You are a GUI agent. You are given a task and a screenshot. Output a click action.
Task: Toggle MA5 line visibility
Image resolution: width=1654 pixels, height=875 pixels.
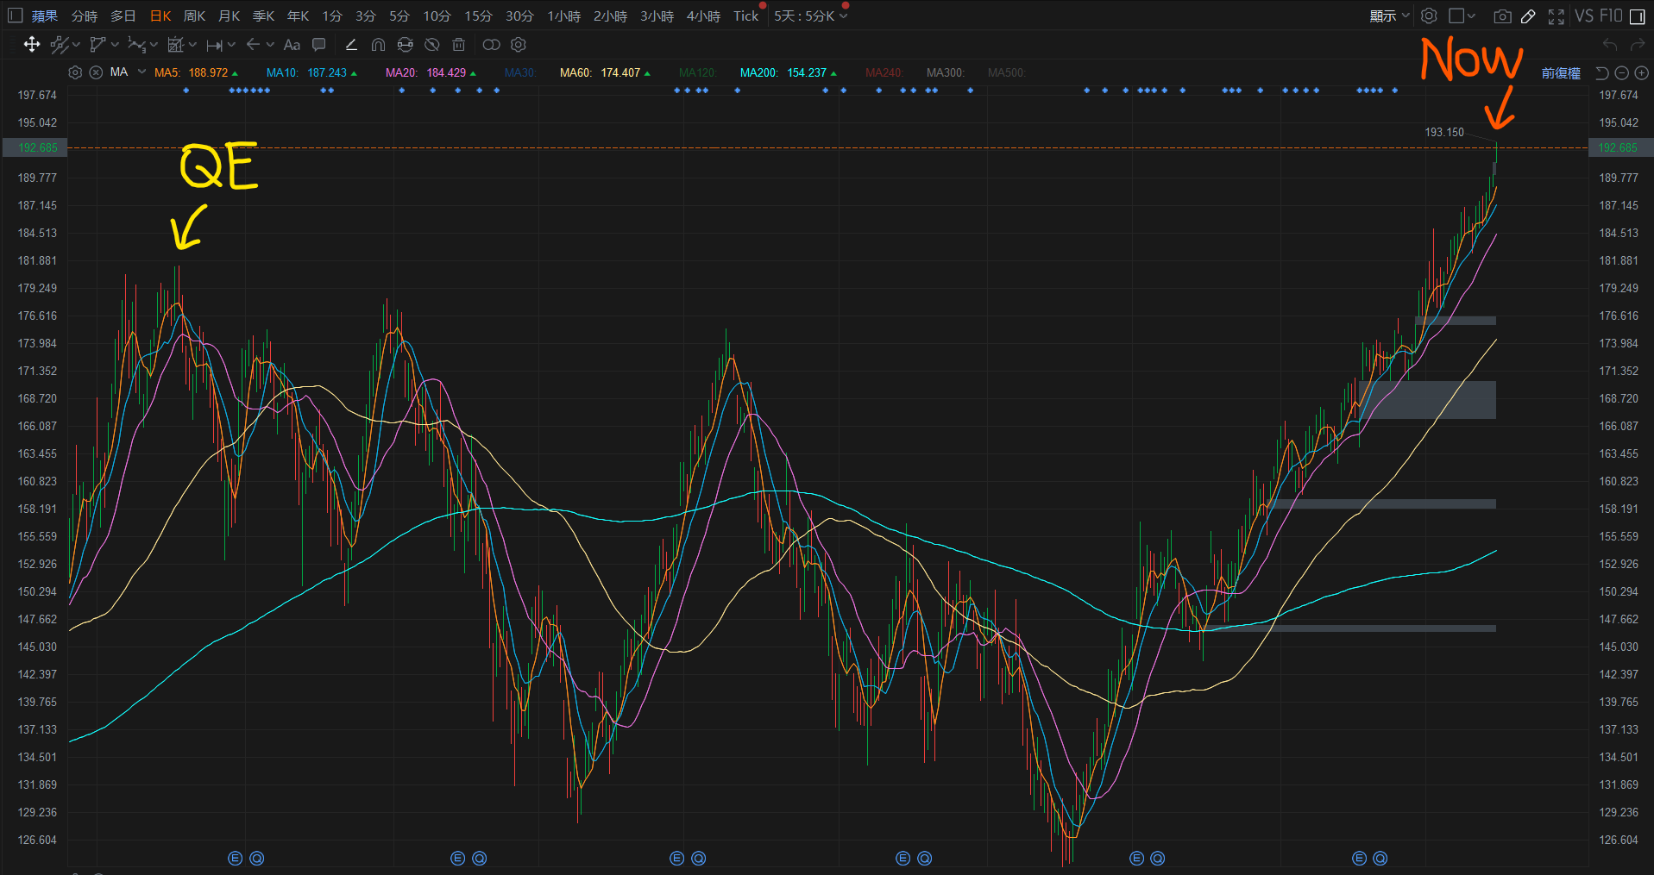click(x=196, y=73)
